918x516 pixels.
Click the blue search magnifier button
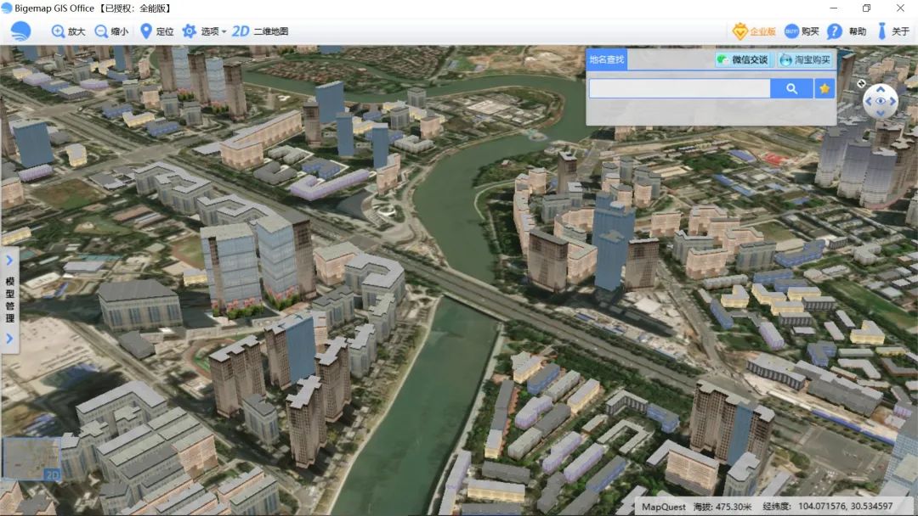(791, 89)
